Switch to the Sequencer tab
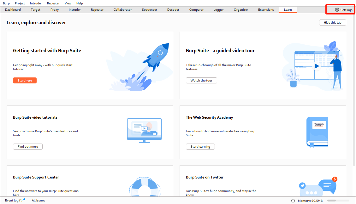 coord(149,10)
